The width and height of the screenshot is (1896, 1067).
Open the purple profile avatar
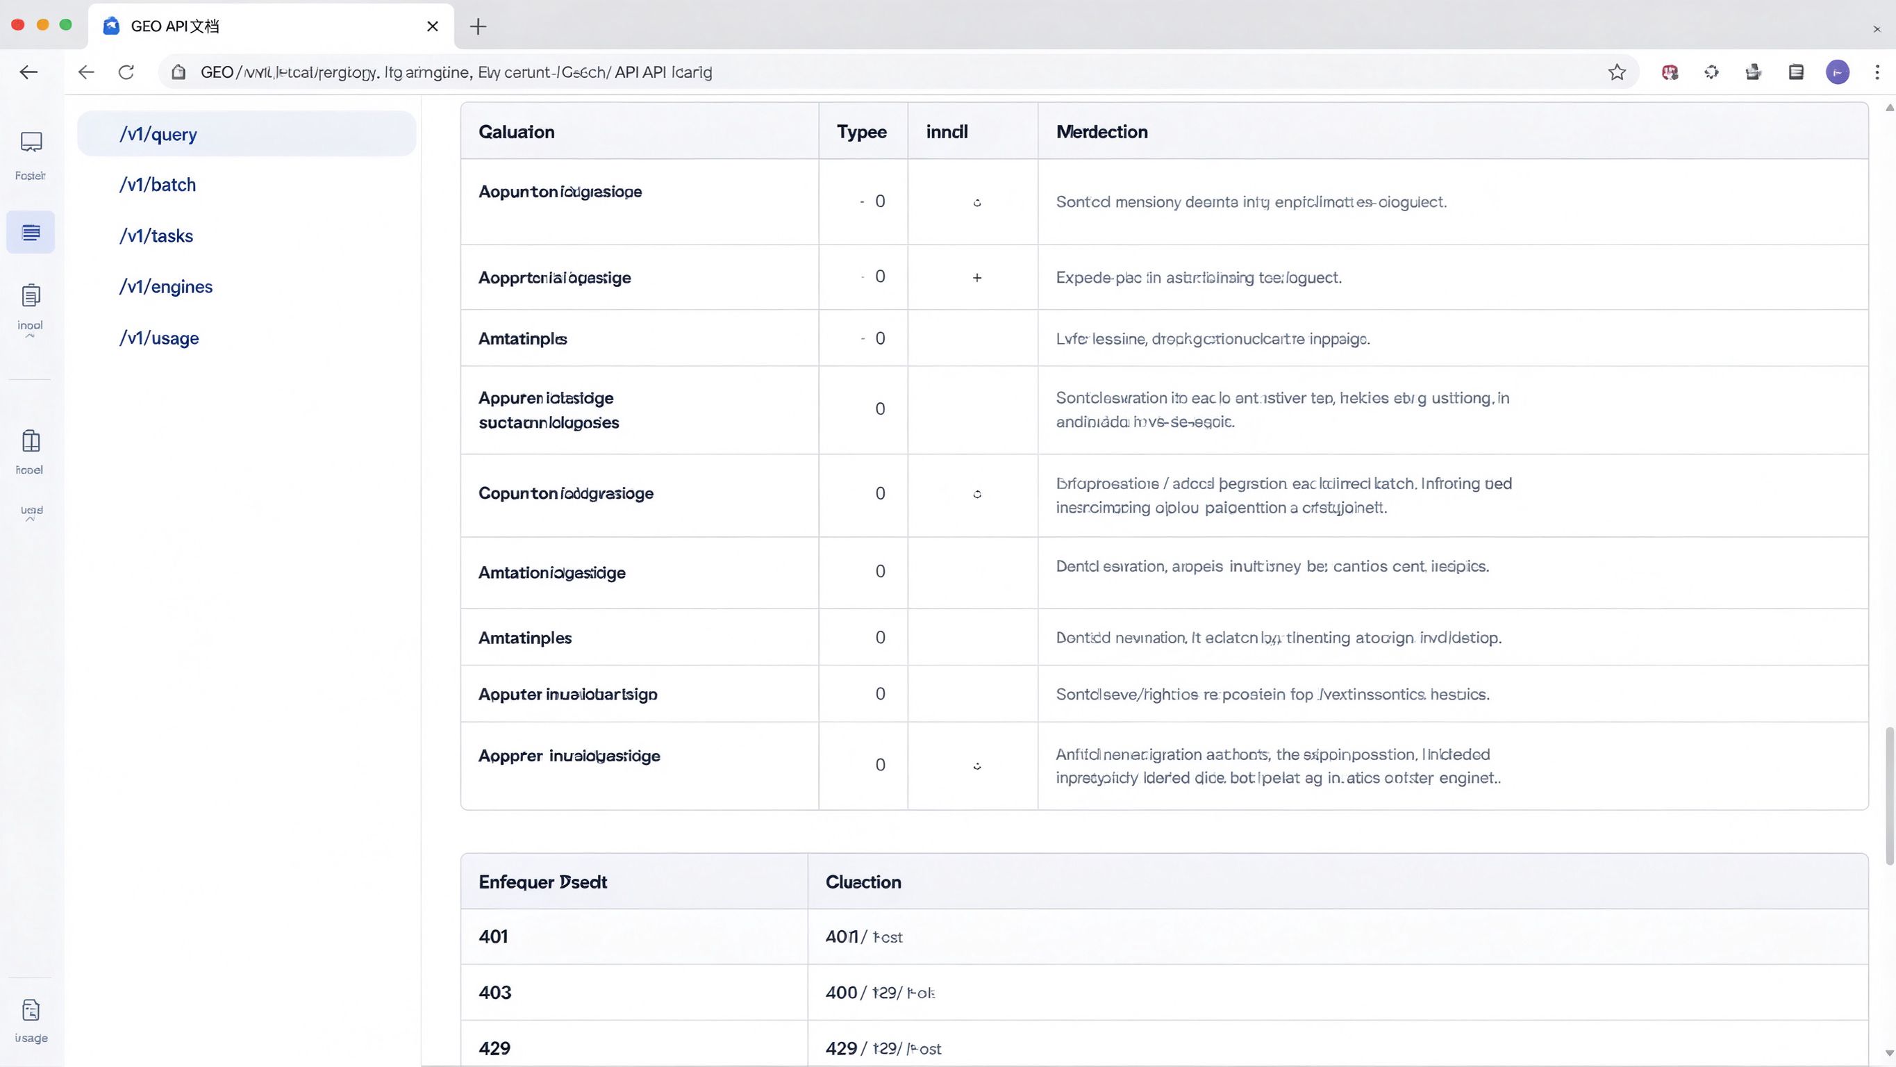[1837, 72]
